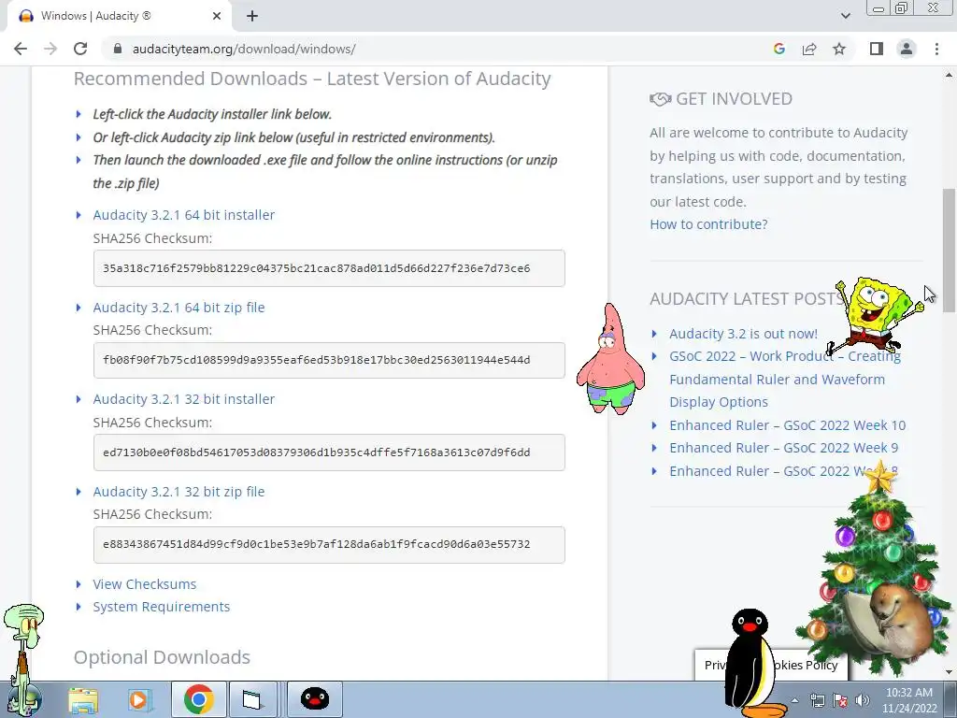Click the Recommended Downloads heading
The image size is (957, 718).
pyautogui.click(x=312, y=79)
